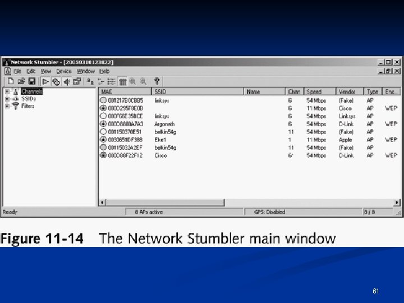Open the Window menu

click(x=85, y=71)
